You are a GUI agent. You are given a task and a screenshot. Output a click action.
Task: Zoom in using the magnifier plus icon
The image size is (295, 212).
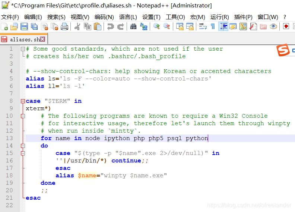point(156,26)
